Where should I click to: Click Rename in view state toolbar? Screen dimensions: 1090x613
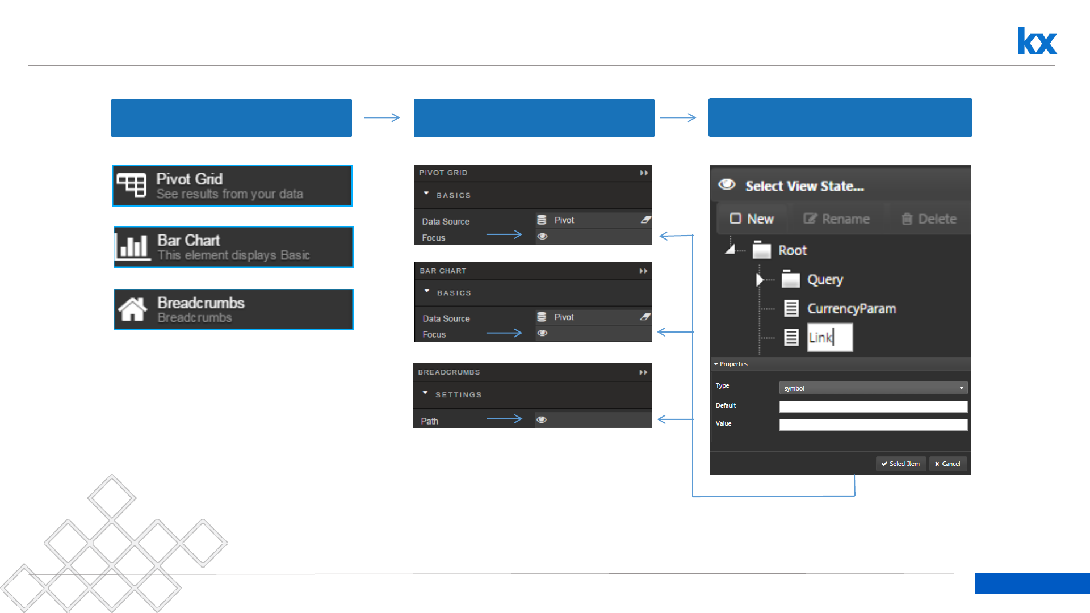(x=836, y=219)
